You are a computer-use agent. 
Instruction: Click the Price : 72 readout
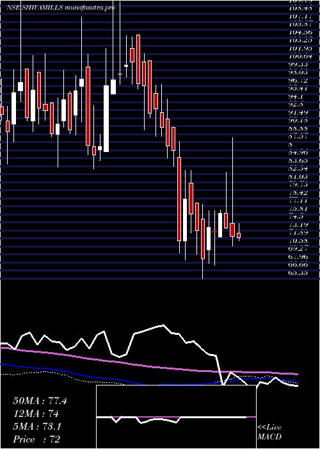[x=36, y=439]
